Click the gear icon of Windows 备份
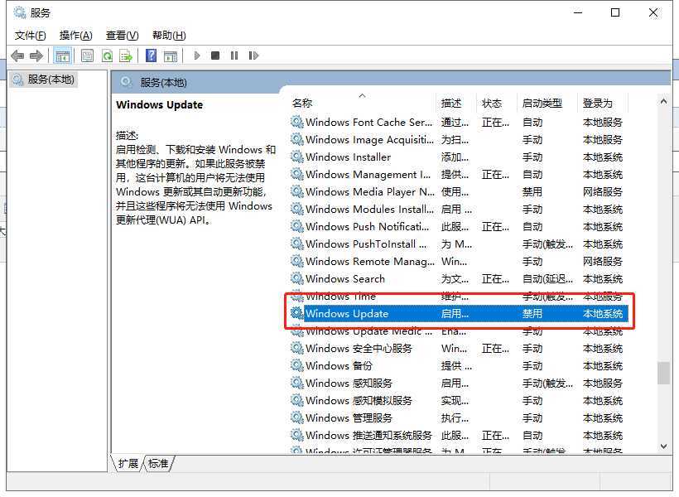Image resolution: width=679 pixels, height=497 pixels. [296, 365]
